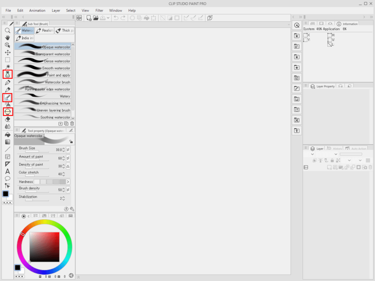Click the New canvas icon
Screen dimensions: 375x281
89,18
